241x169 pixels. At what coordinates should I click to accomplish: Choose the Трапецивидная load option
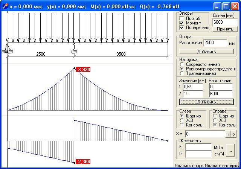click(x=182, y=74)
